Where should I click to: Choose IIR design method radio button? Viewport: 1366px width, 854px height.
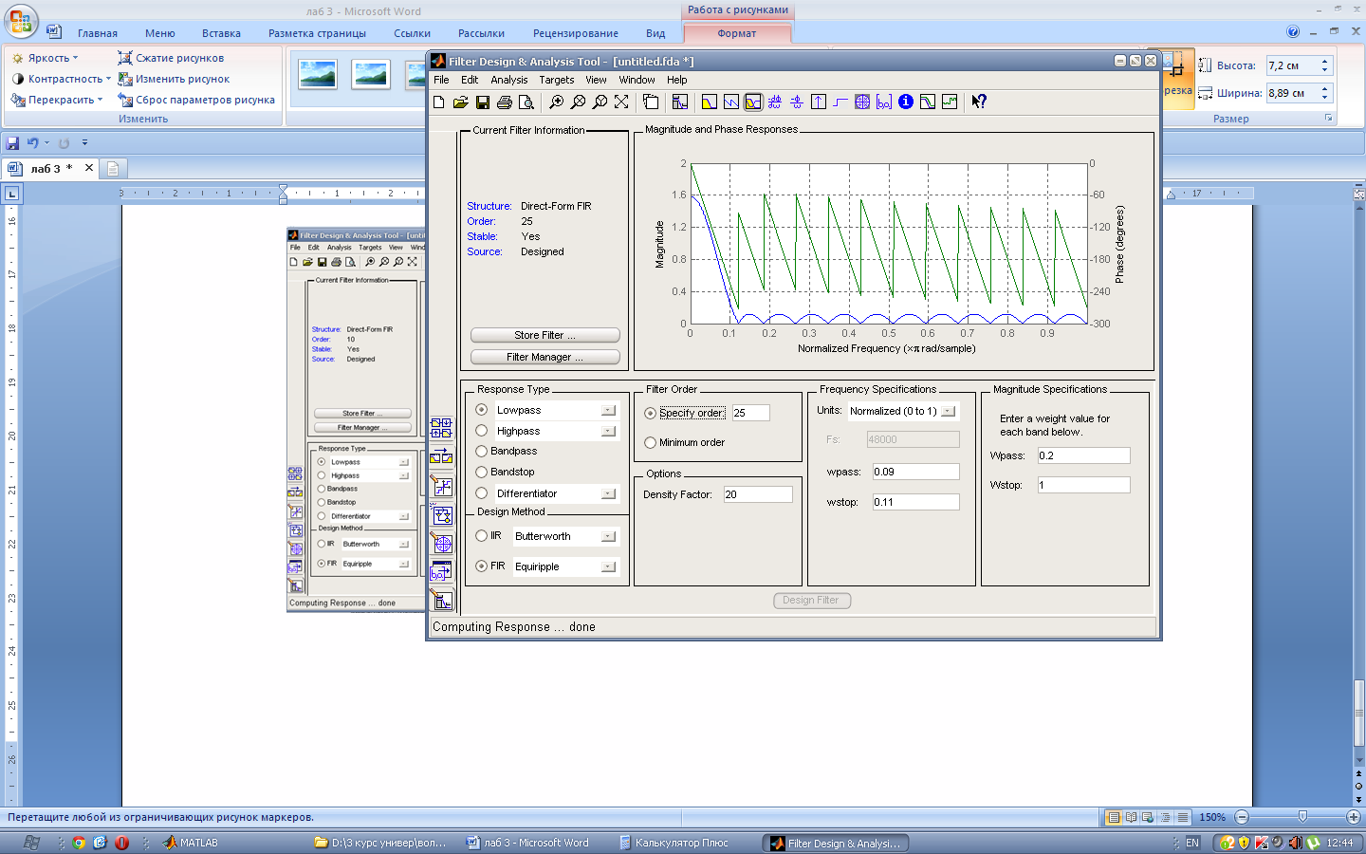tap(482, 536)
